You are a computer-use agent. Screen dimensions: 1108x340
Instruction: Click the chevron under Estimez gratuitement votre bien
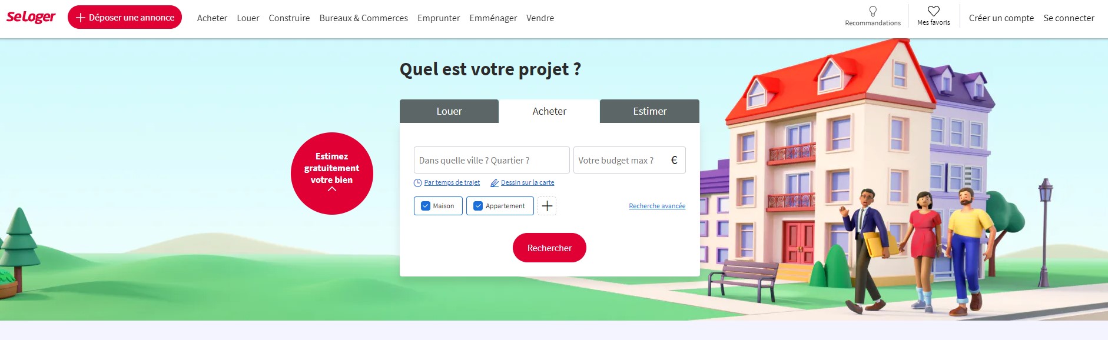(x=332, y=189)
